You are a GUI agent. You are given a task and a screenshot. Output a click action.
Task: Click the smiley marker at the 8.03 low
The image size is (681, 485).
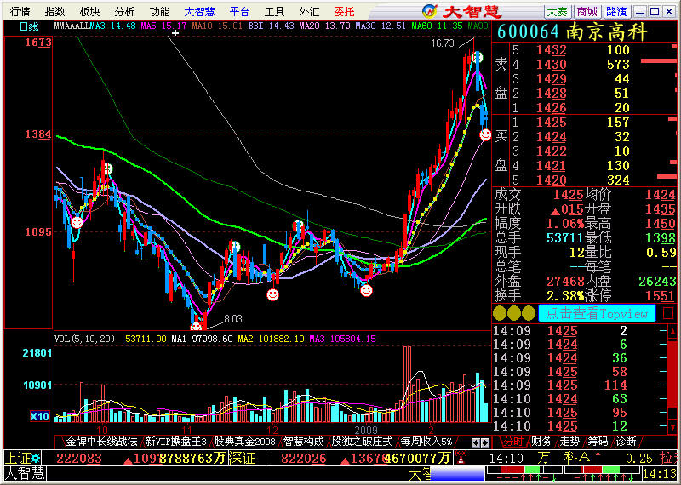pos(197,326)
